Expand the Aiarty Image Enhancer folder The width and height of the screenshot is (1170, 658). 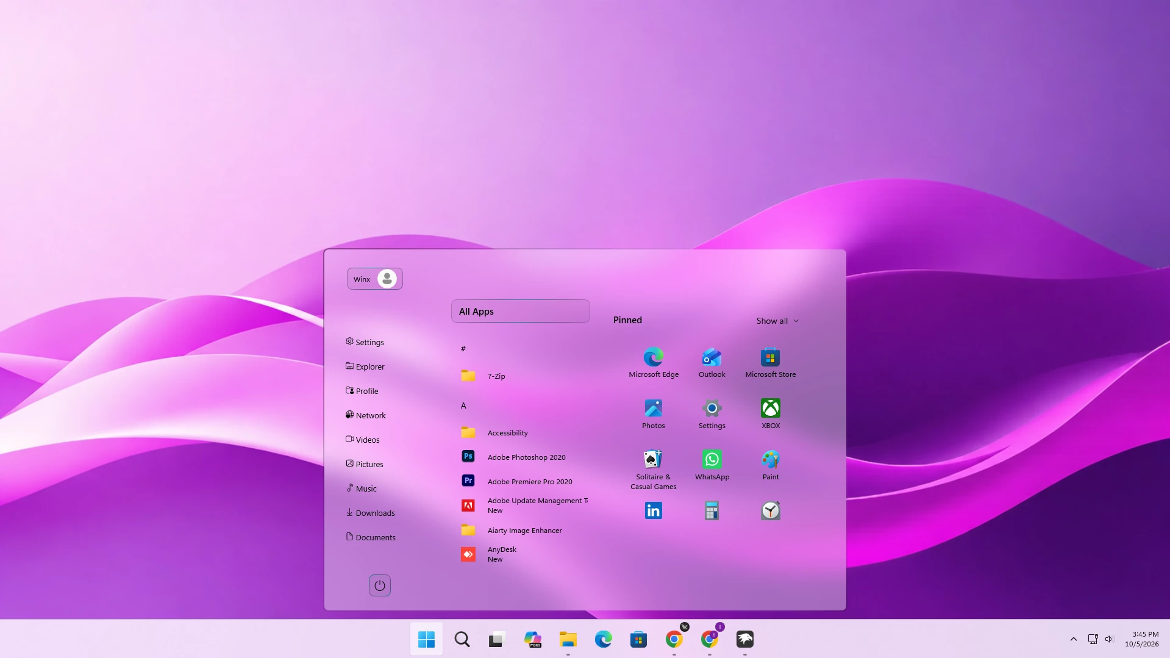[x=520, y=530]
